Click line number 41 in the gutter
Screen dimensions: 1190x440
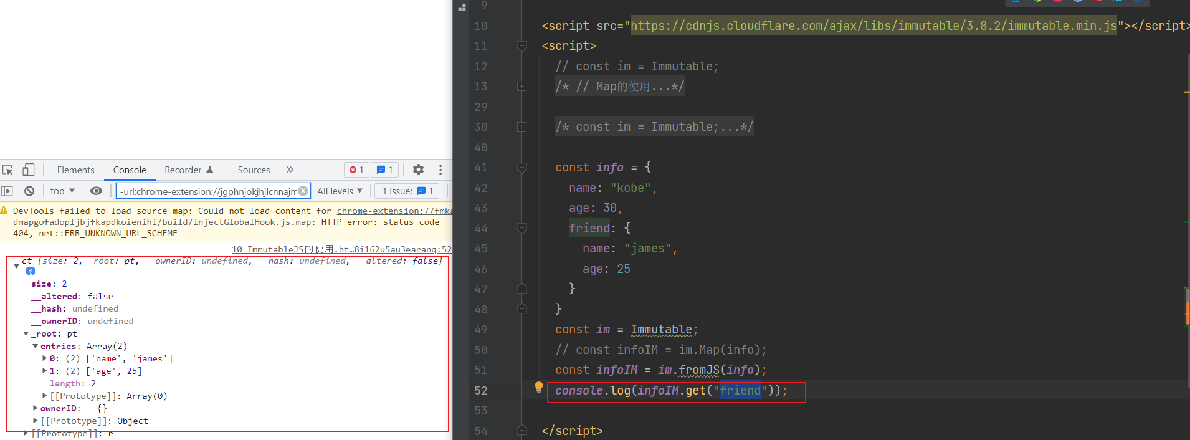pyautogui.click(x=480, y=167)
